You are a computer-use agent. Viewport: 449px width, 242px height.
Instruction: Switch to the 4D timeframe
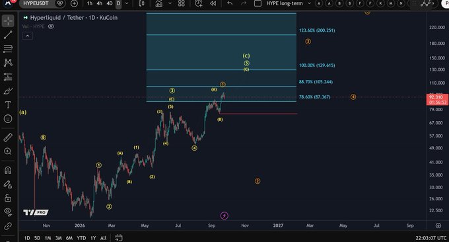[110, 3]
